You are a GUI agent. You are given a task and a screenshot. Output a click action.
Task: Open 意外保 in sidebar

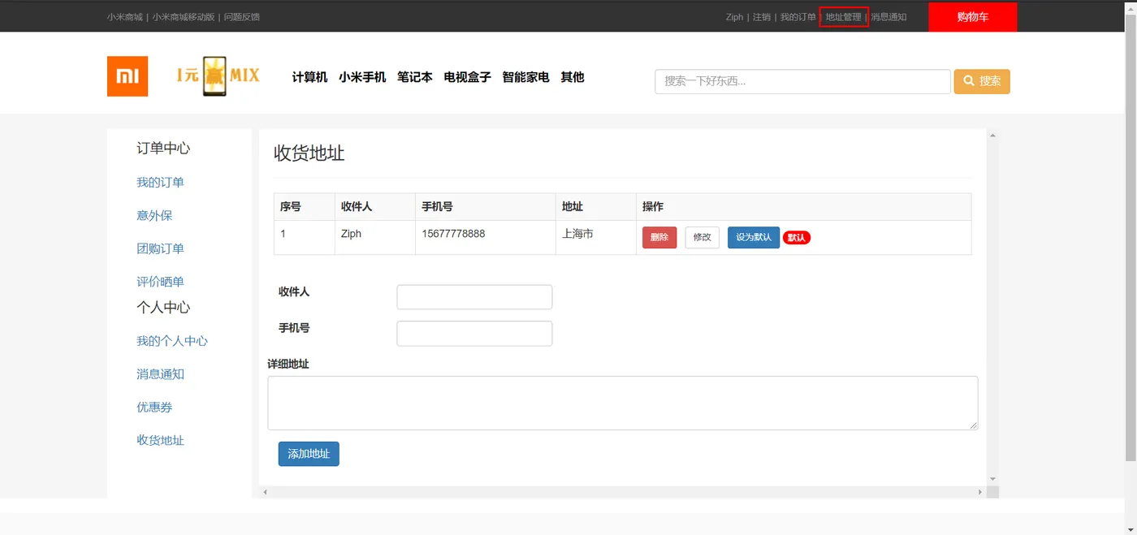tap(154, 216)
